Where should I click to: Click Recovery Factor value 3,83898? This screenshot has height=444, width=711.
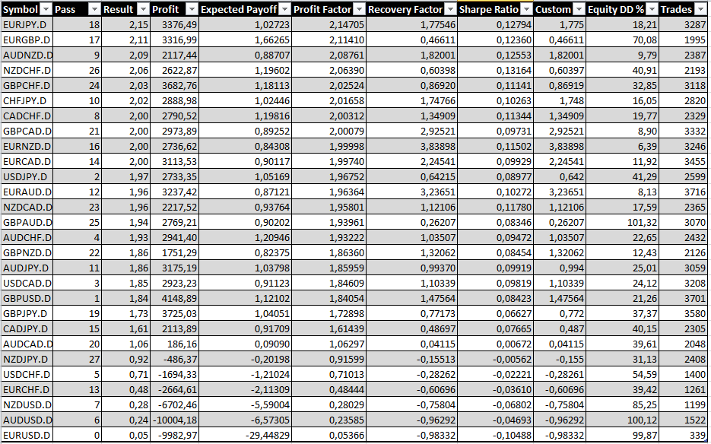point(437,147)
